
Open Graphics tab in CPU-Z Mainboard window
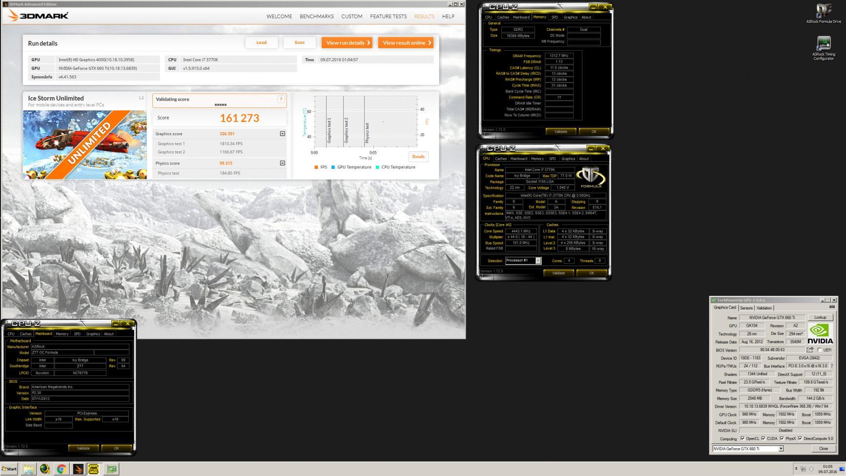[93, 334]
